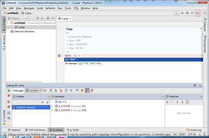Image resolution: width=209 pixels, height=138 pixels.
Task: Click Step Over icon in debugger toolbar
Action: pyautogui.click(x=51, y=90)
